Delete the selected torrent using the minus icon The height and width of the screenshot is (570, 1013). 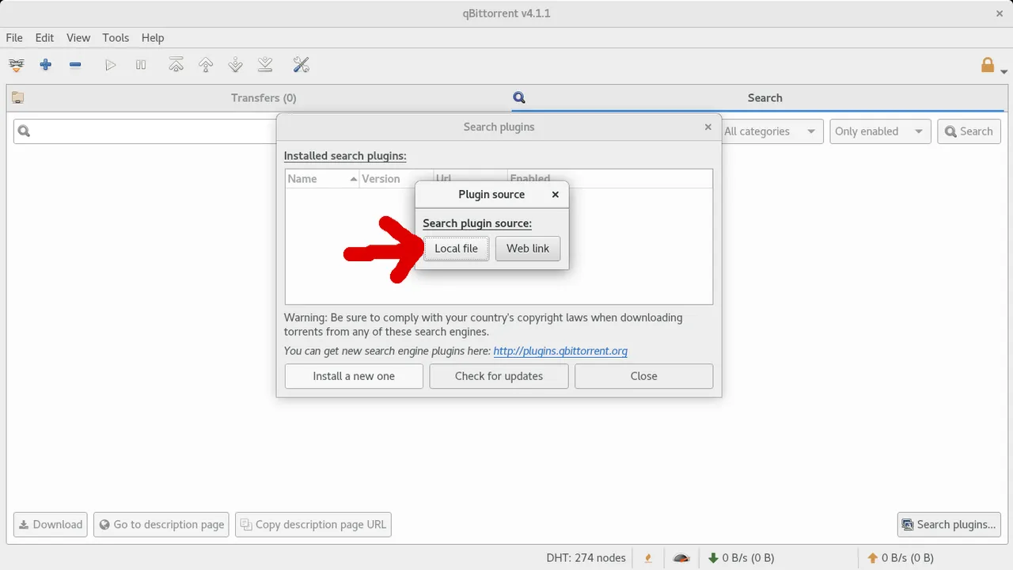pos(75,64)
